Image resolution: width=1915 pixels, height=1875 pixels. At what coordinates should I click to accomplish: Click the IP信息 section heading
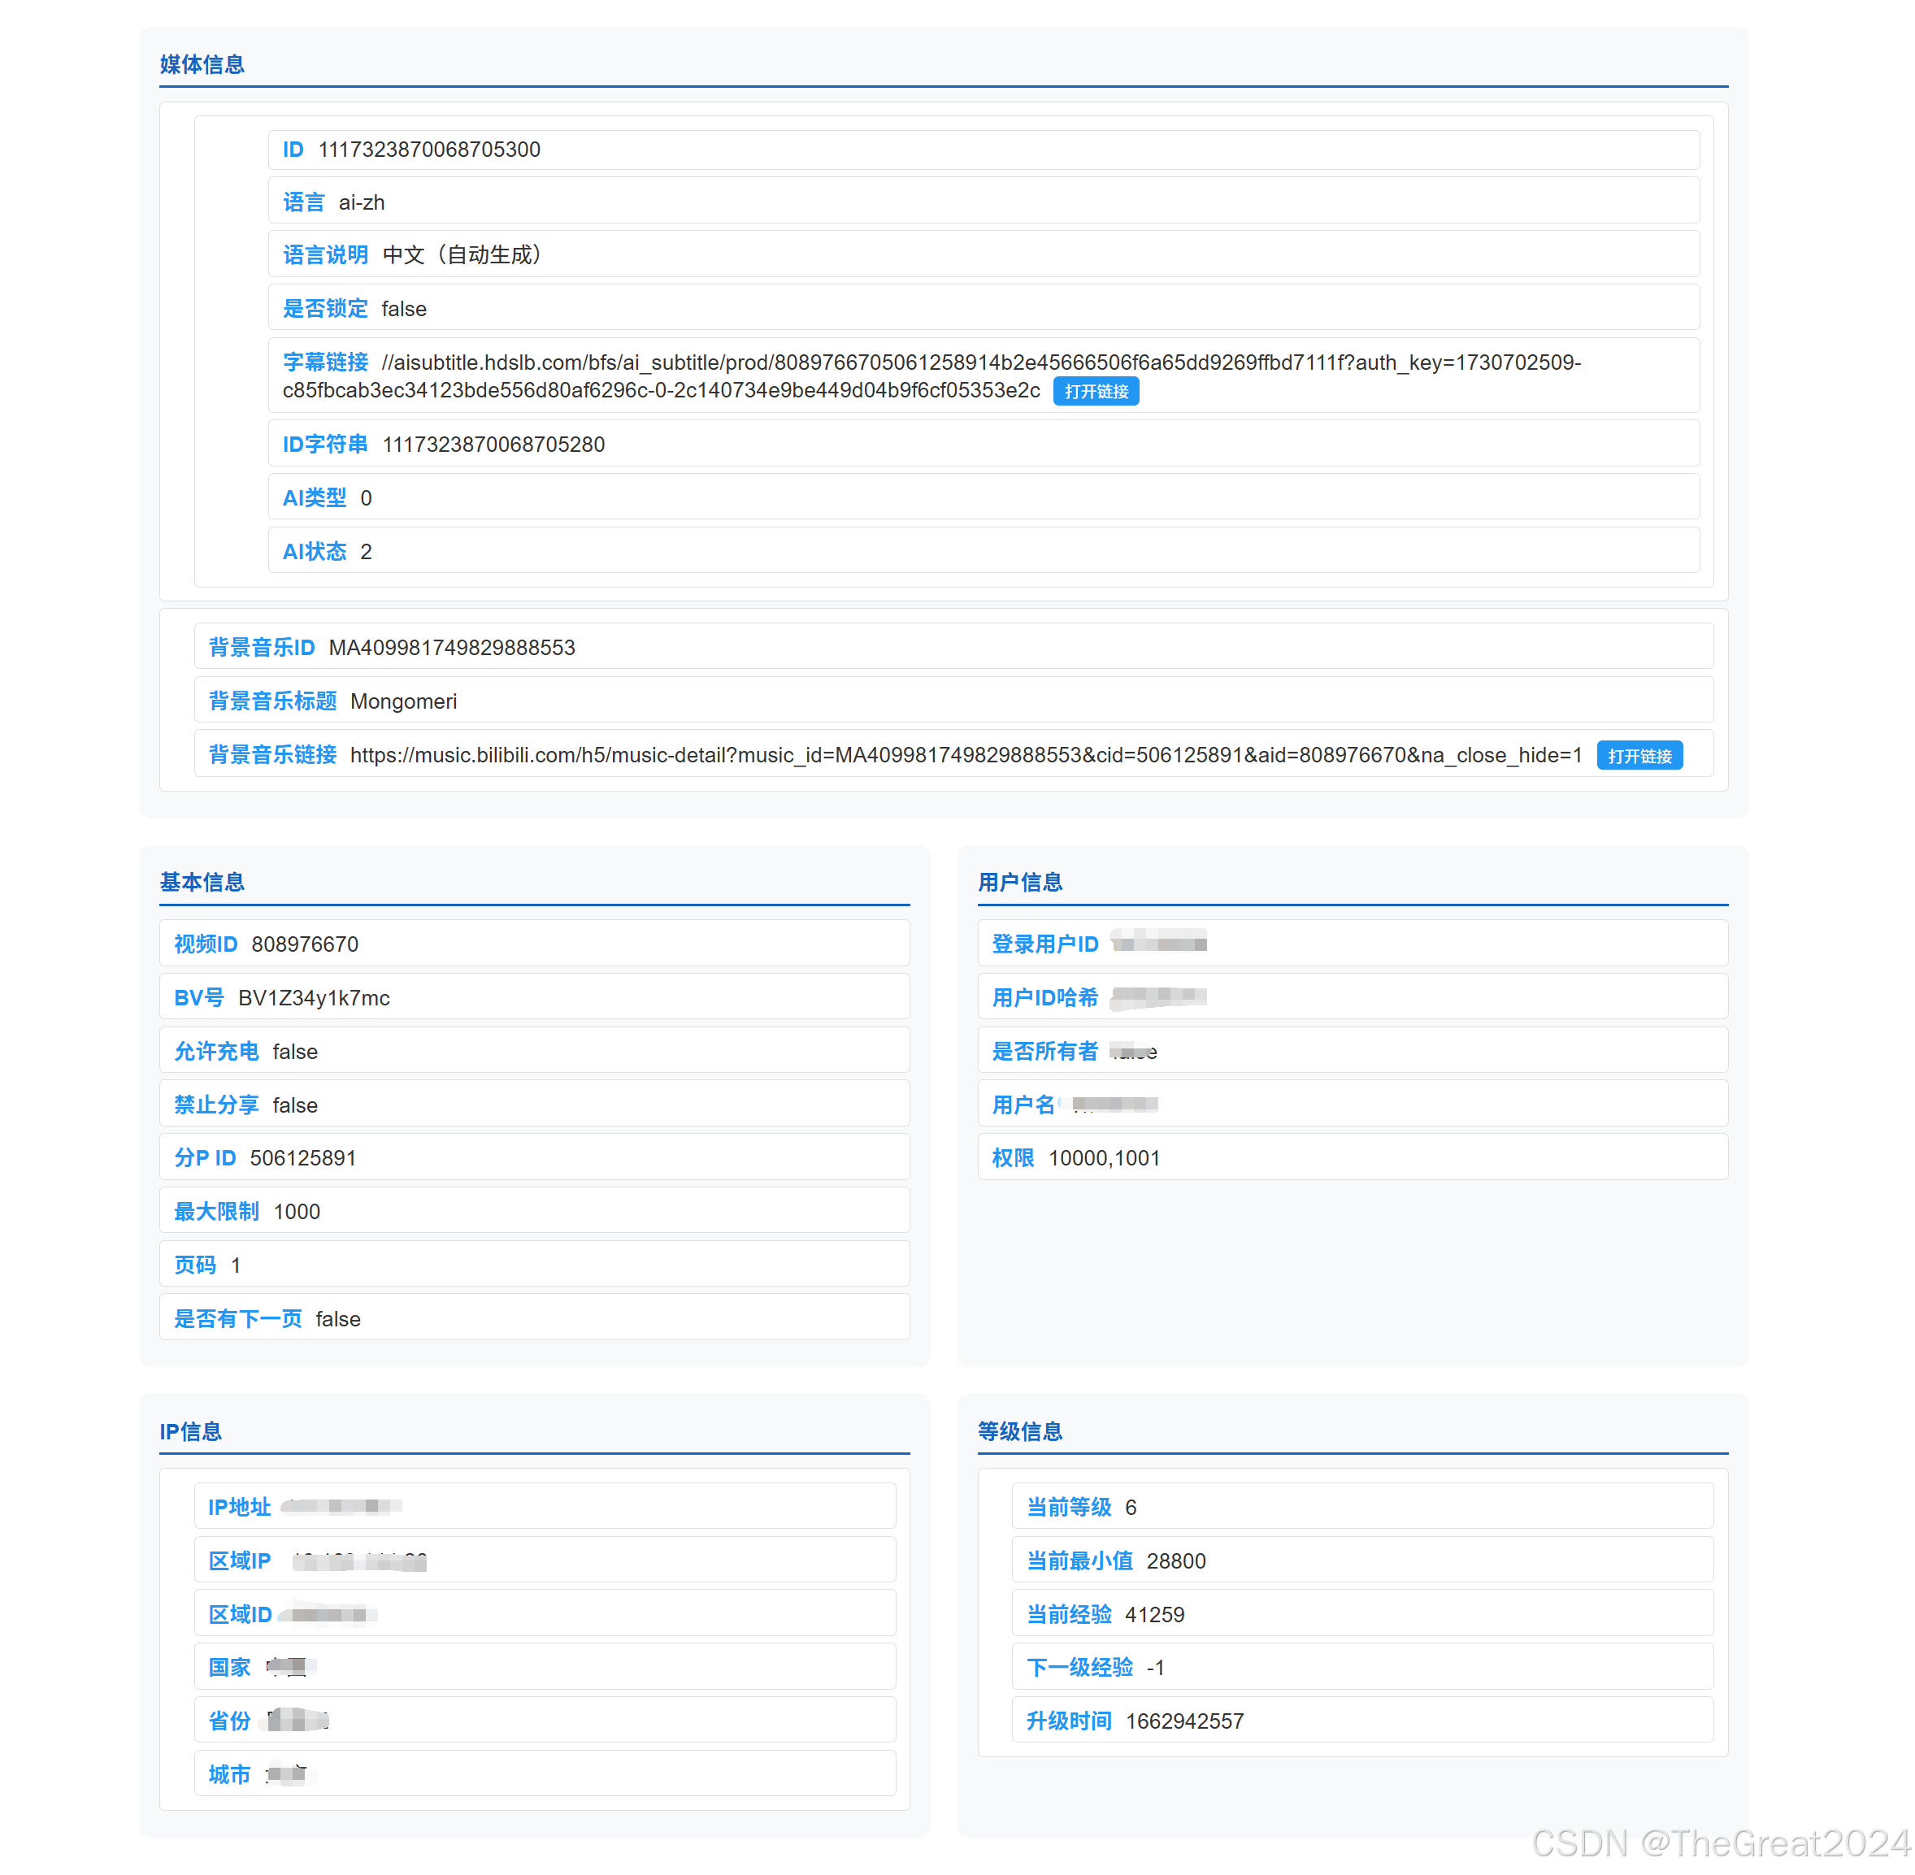pyautogui.click(x=190, y=1431)
